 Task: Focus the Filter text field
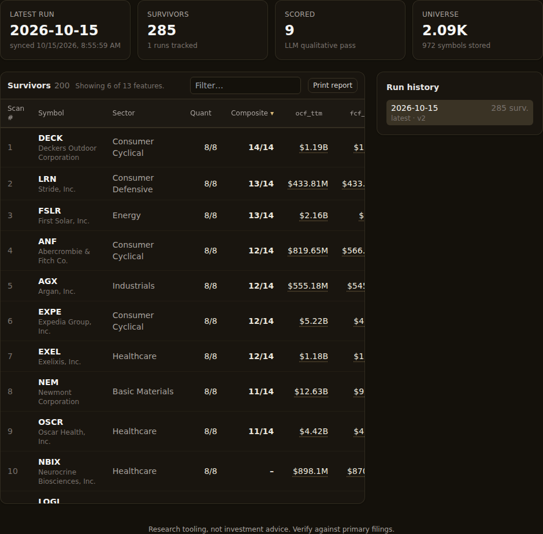pyautogui.click(x=245, y=85)
